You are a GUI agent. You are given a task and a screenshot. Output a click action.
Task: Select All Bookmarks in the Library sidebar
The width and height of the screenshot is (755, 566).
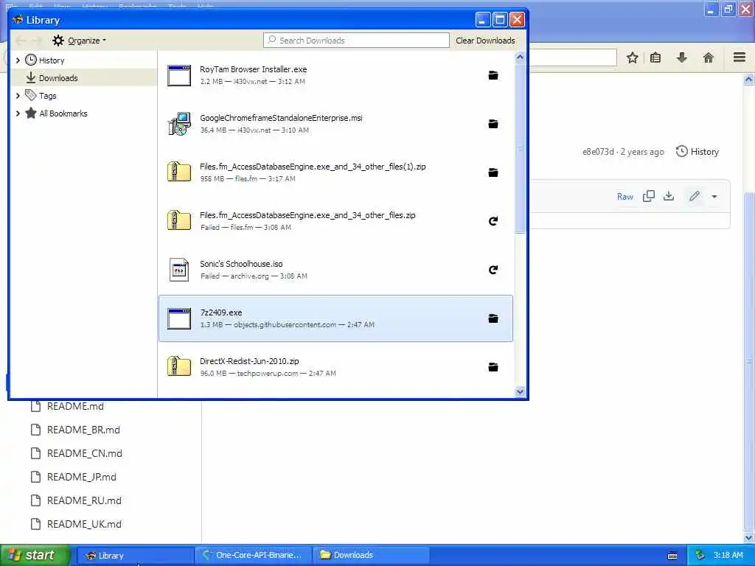pyautogui.click(x=63, y=113)
